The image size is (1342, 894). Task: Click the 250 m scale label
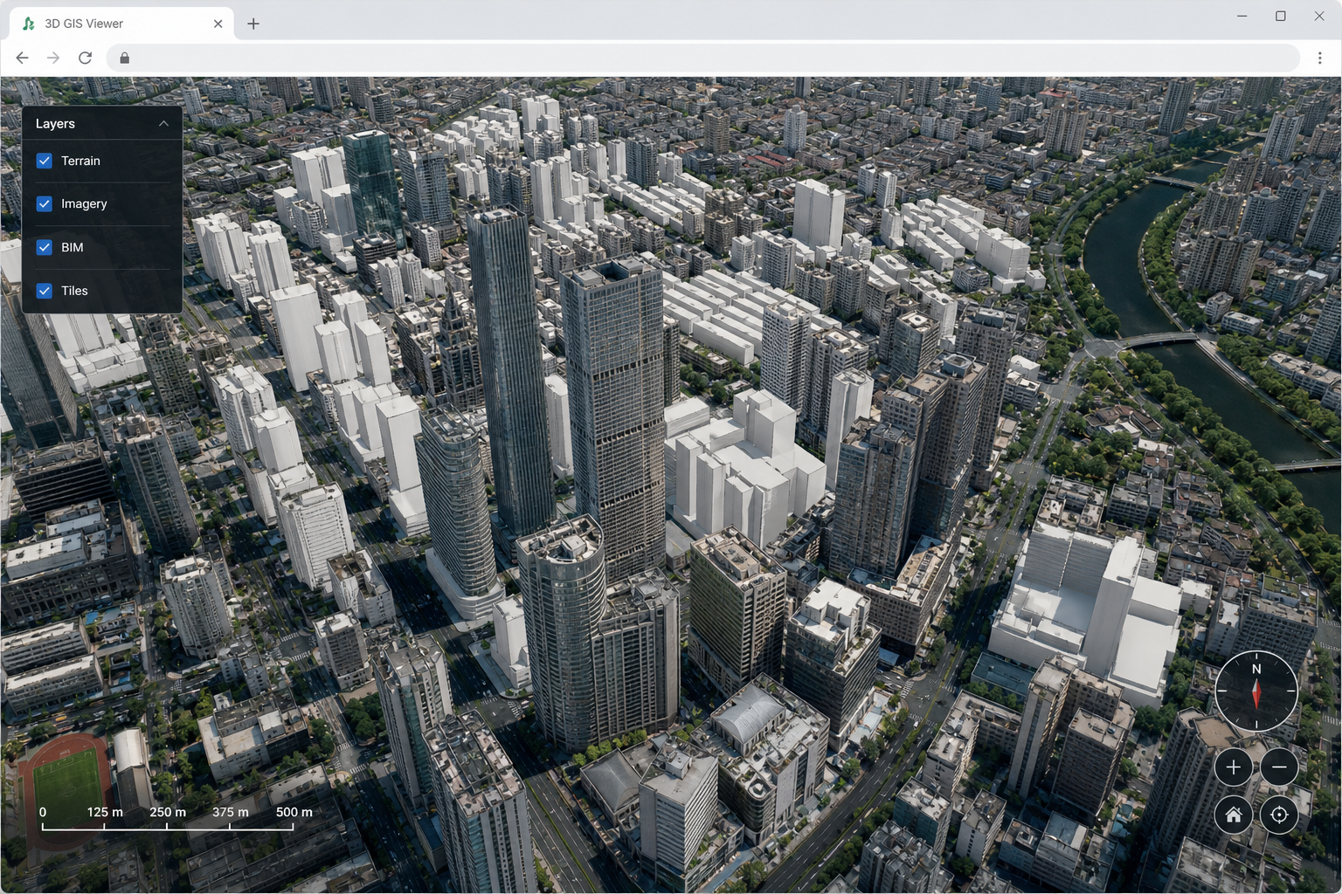coord(168,812)
